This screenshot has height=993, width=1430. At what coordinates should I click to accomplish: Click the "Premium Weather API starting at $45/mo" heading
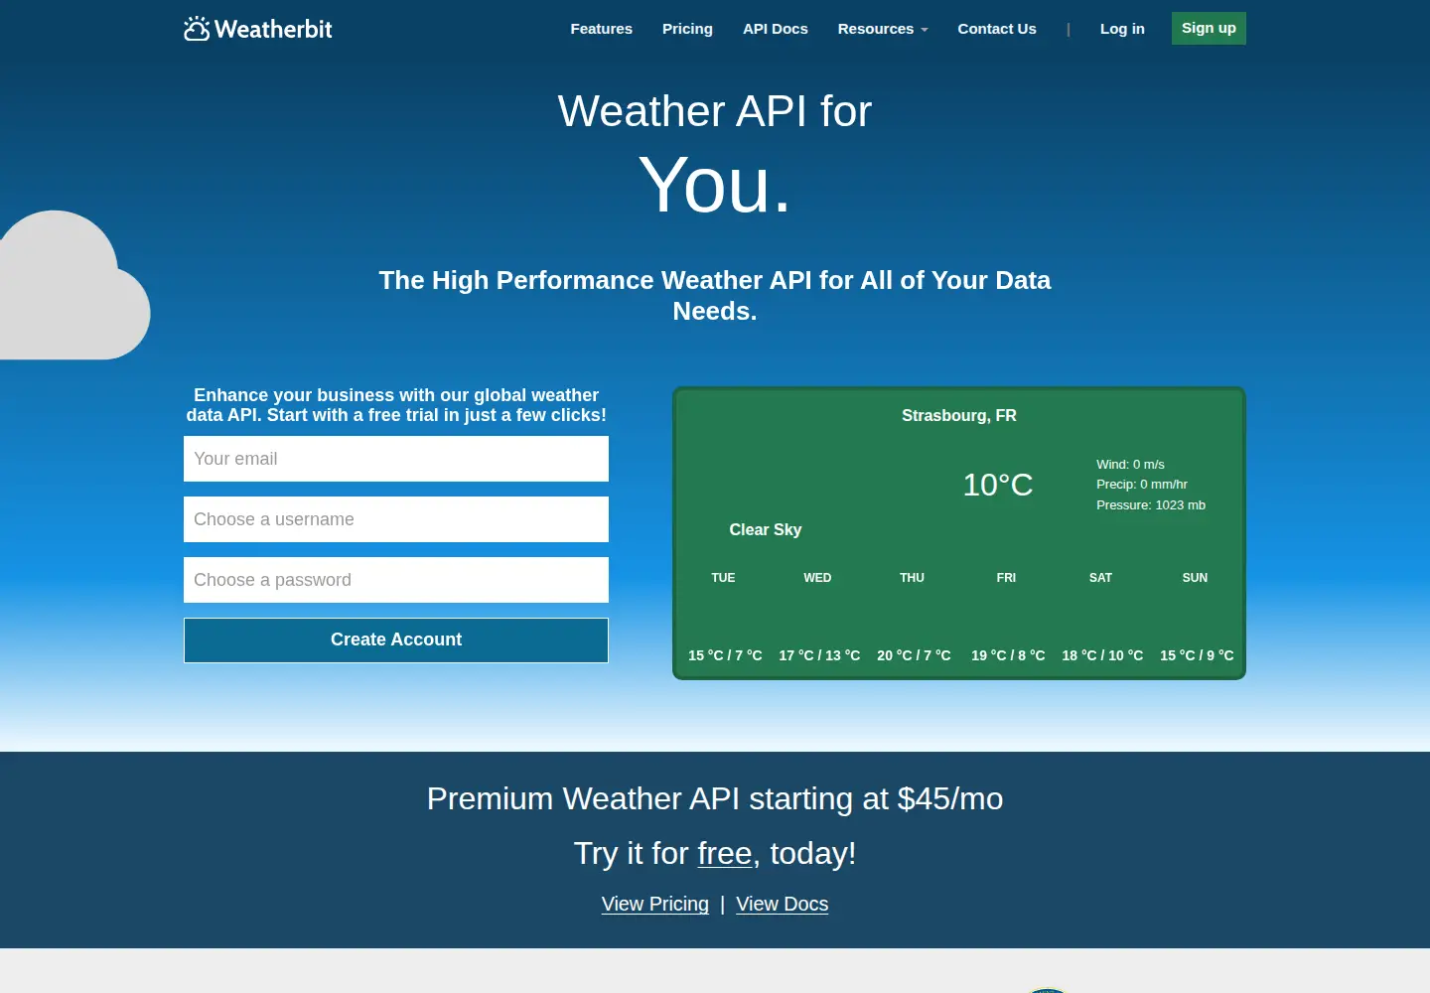tap(715, 798)
